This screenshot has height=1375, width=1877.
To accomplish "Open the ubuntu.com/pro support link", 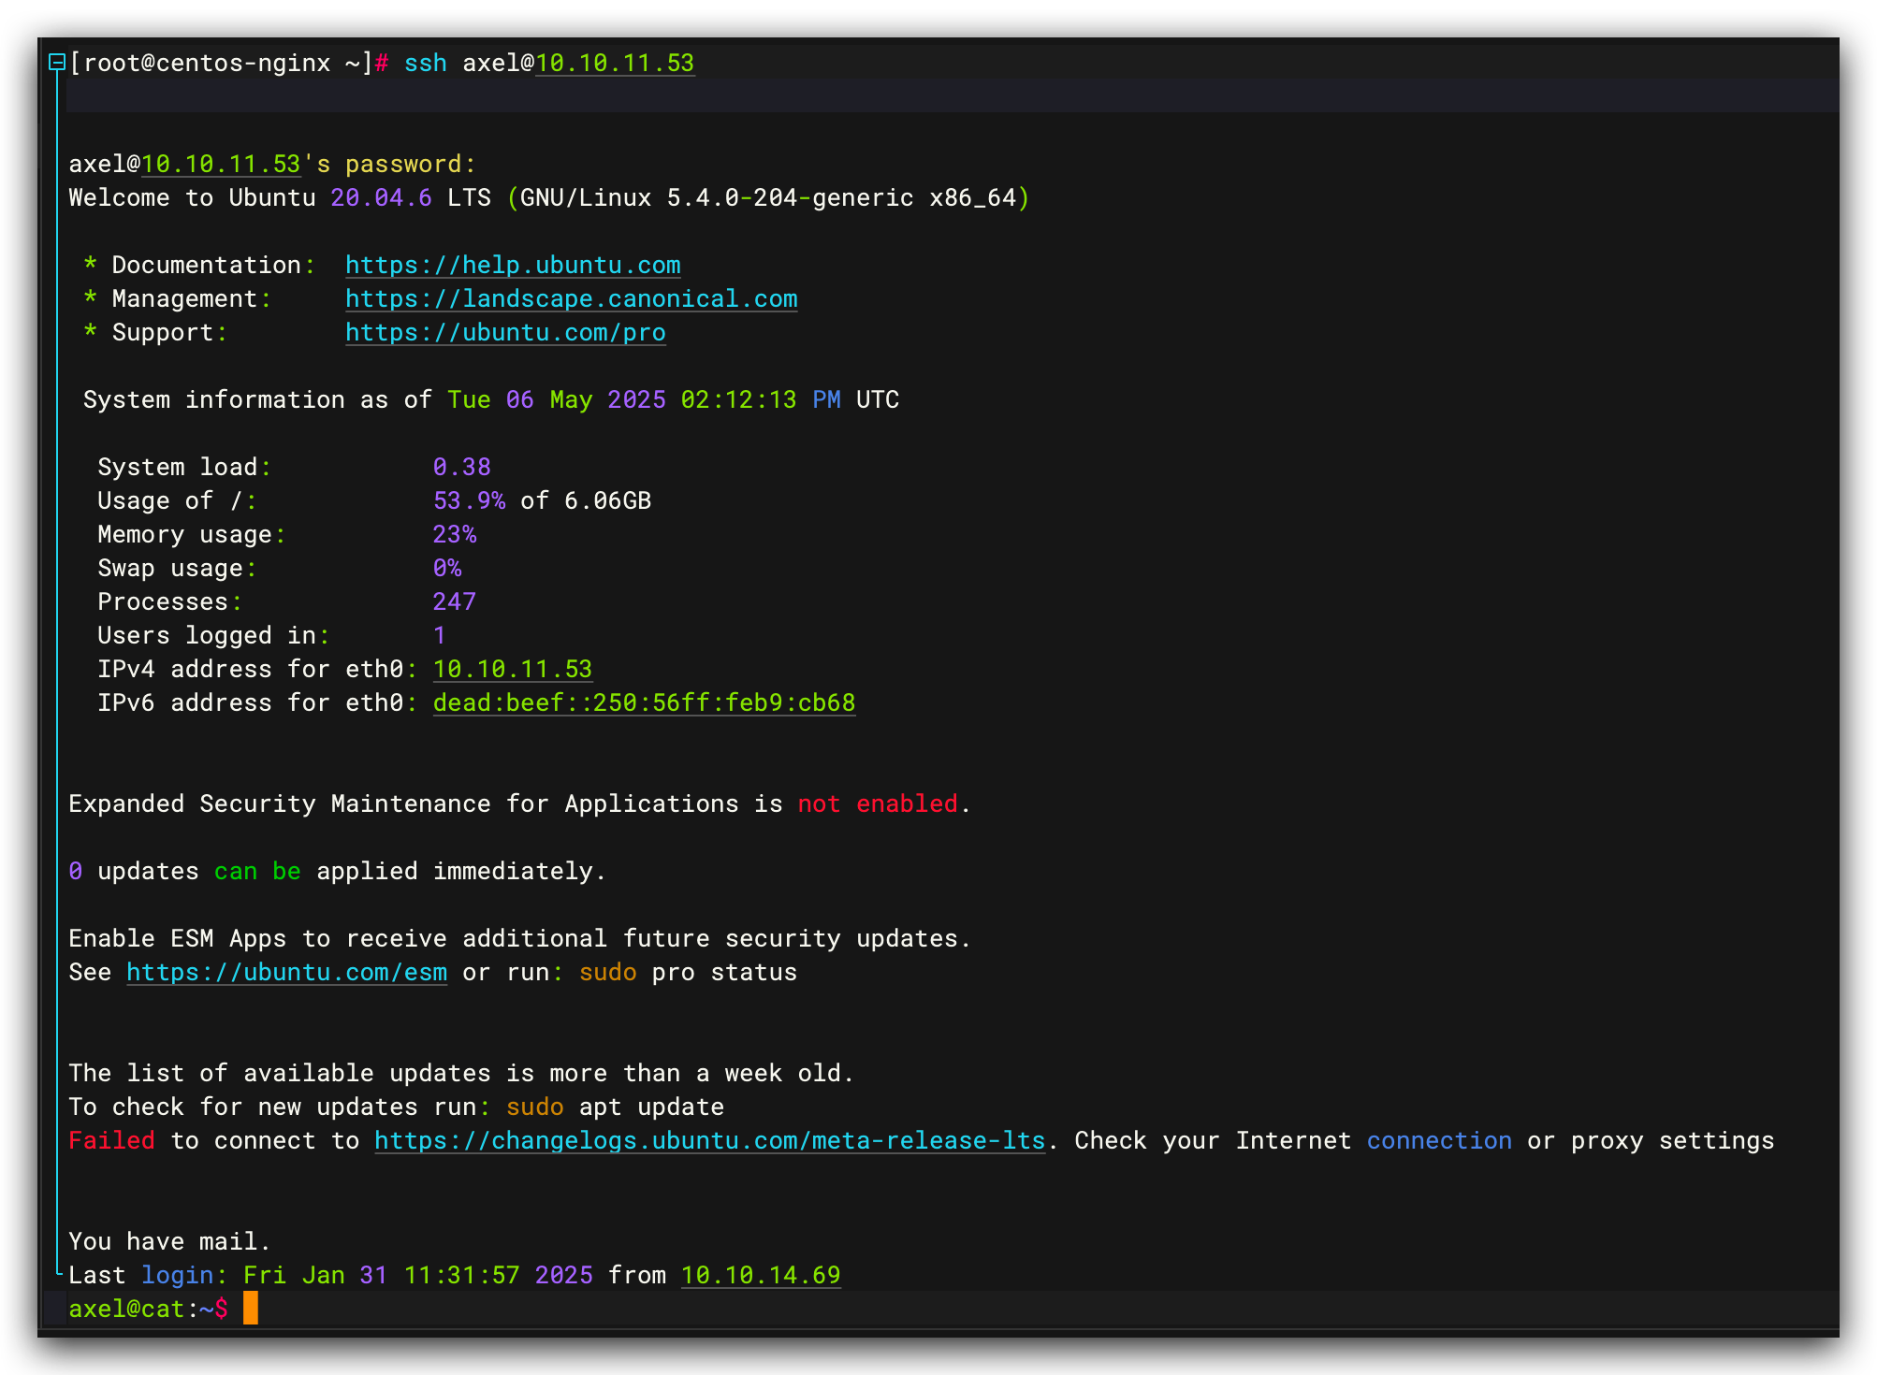I will pos(505,333).
